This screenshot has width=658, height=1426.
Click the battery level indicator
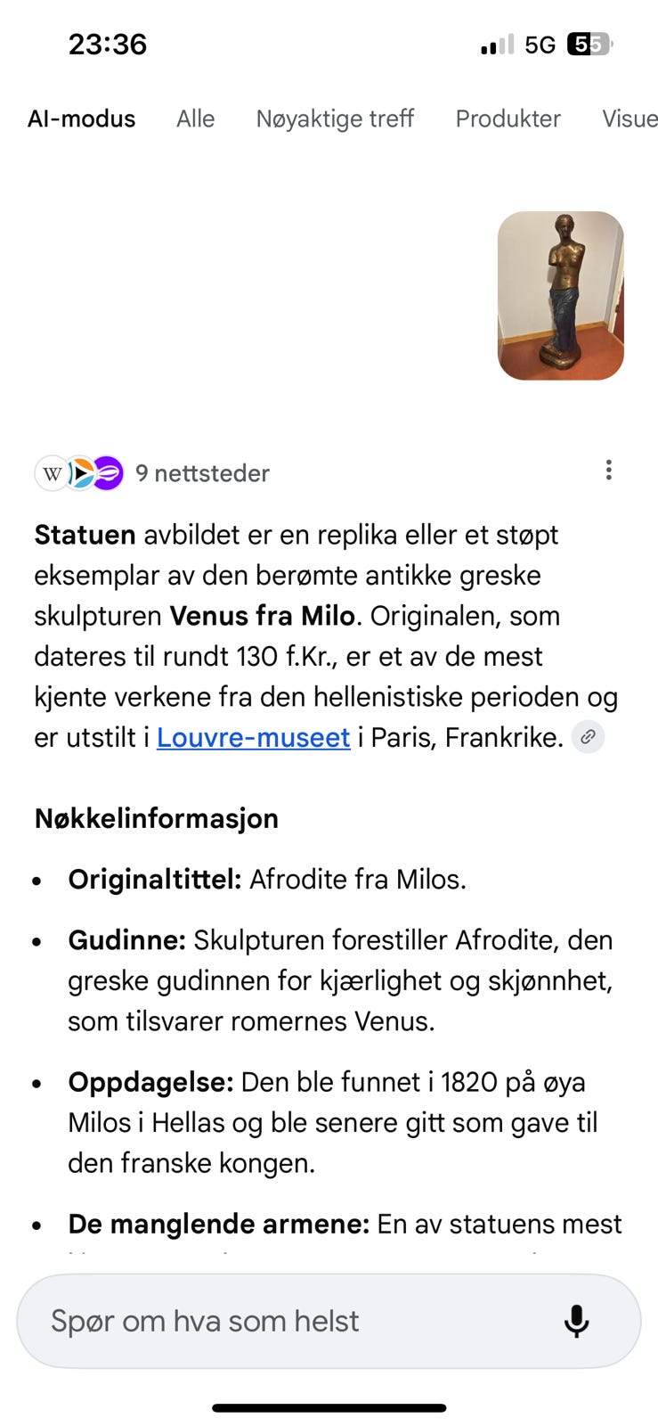588,43
